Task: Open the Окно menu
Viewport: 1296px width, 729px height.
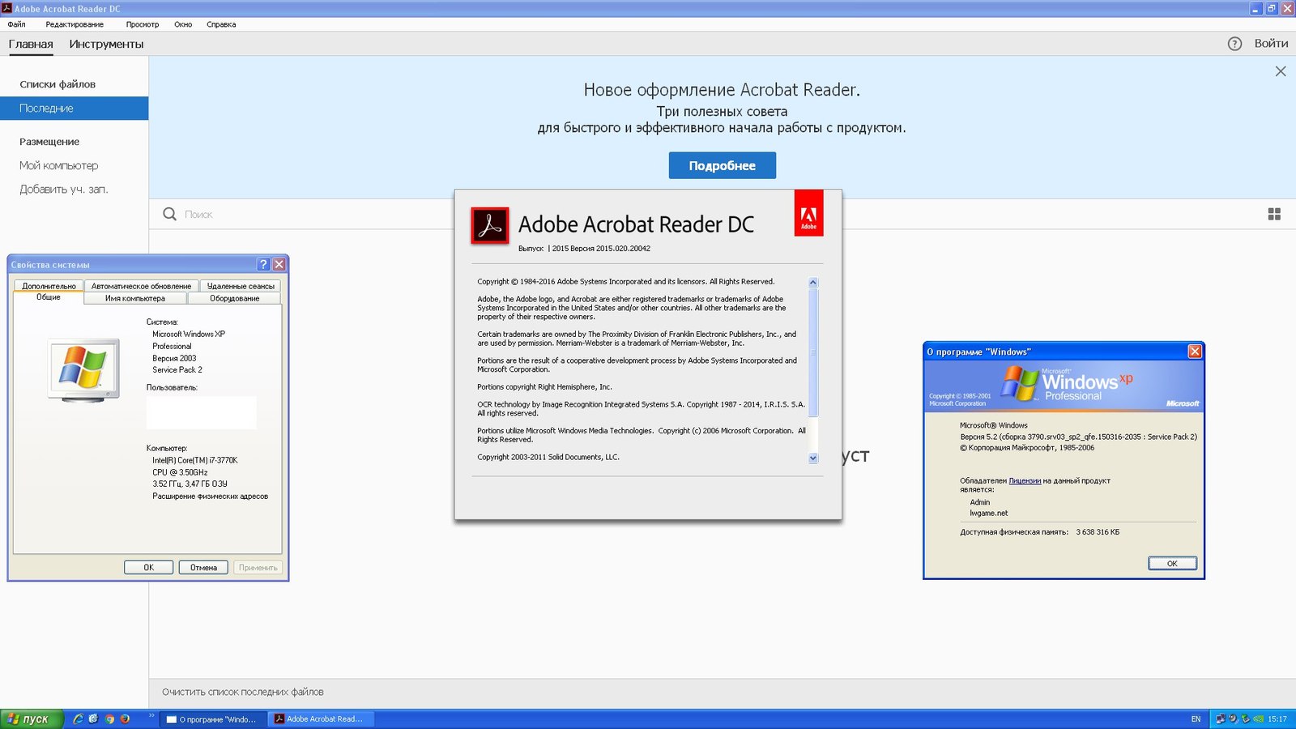Action: click(x=183, y=24)
